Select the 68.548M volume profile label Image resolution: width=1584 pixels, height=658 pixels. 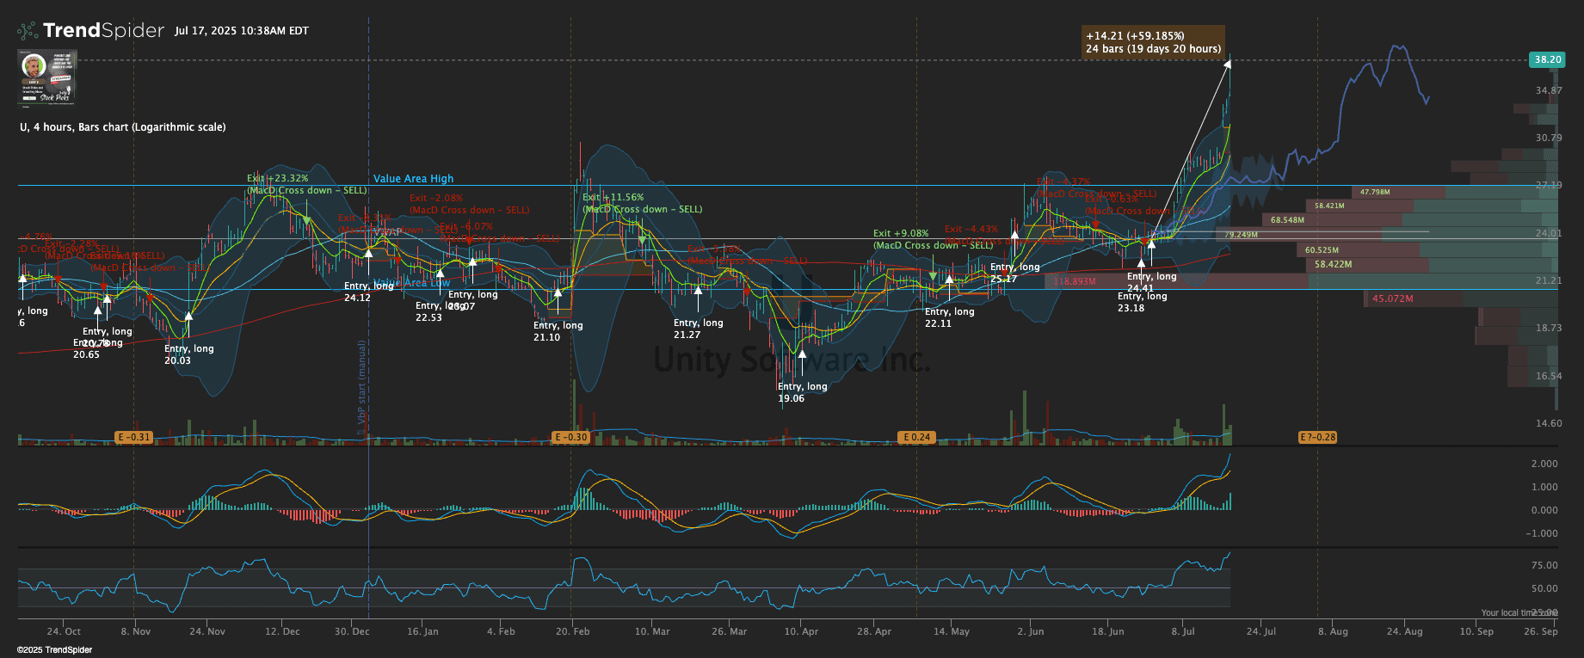coord(1287,220)
